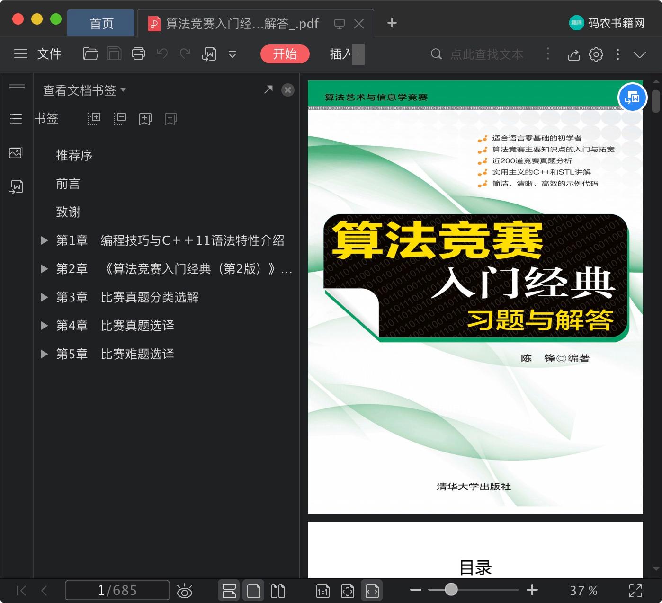Click the blue floating convert button on page
Image resolution: width=662 pixels, height=603 pixels.
point(633,98)
